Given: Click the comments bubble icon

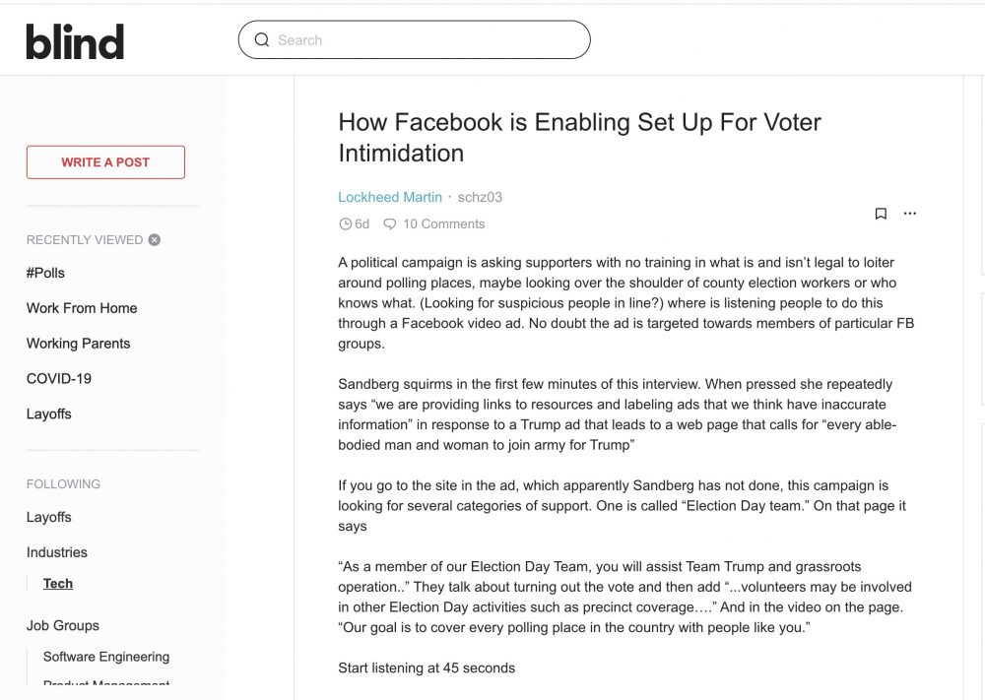Looking at the screenshot, I should [x=389, y=224].
